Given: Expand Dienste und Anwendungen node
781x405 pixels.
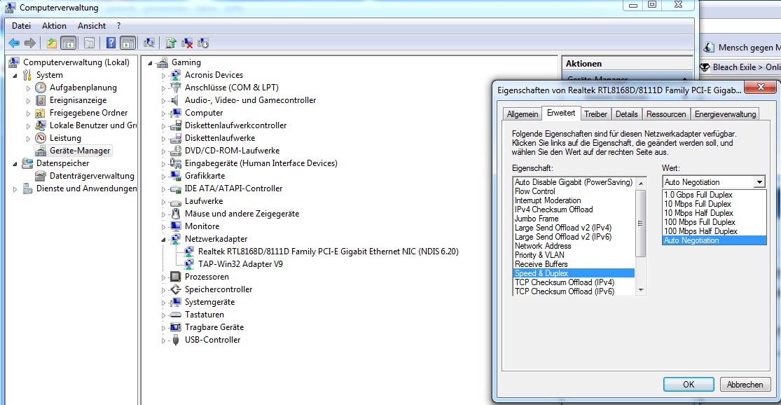Looking at the screenshot, I should (x=15, y=189).
